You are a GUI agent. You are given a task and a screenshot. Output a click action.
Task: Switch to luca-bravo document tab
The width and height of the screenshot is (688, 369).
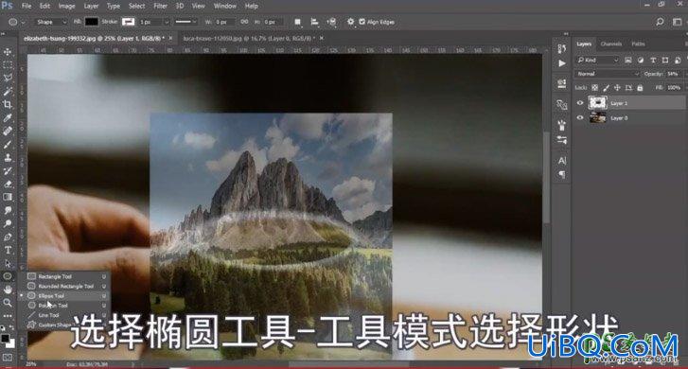(x=249, y=39)
